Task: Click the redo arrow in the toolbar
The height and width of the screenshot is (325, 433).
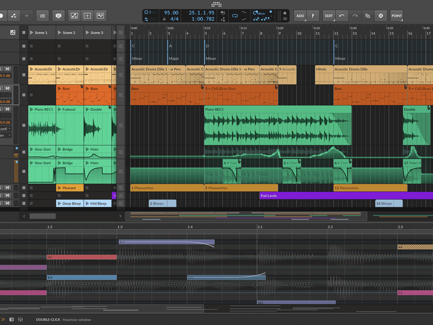Action: 355,16
